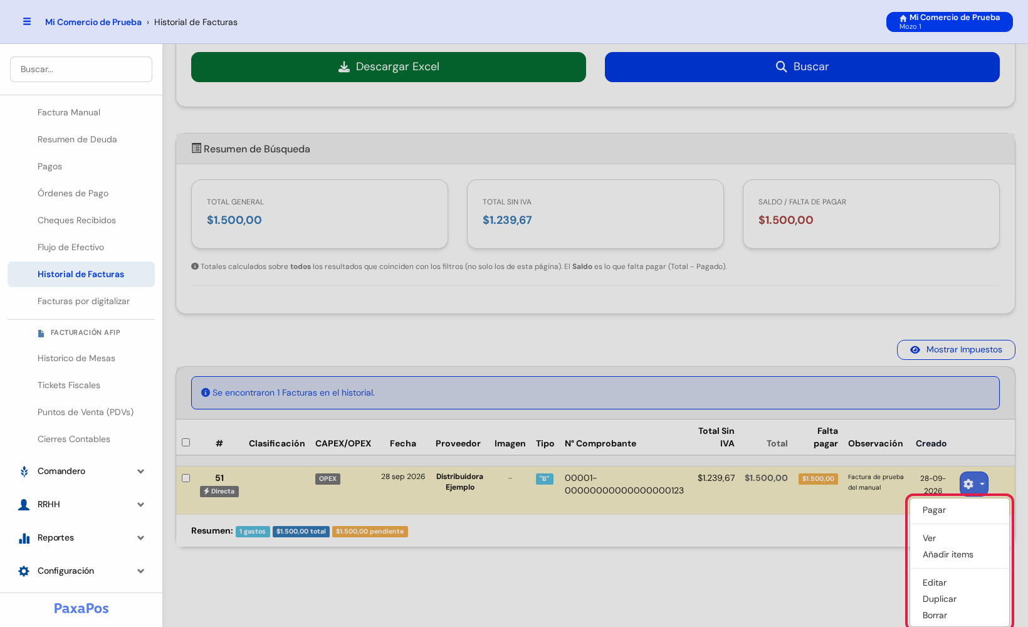The width and height of the screenshot is (1028, 627).
Task: Expand the Reportes menu chevron
Action: pos(140,538)
